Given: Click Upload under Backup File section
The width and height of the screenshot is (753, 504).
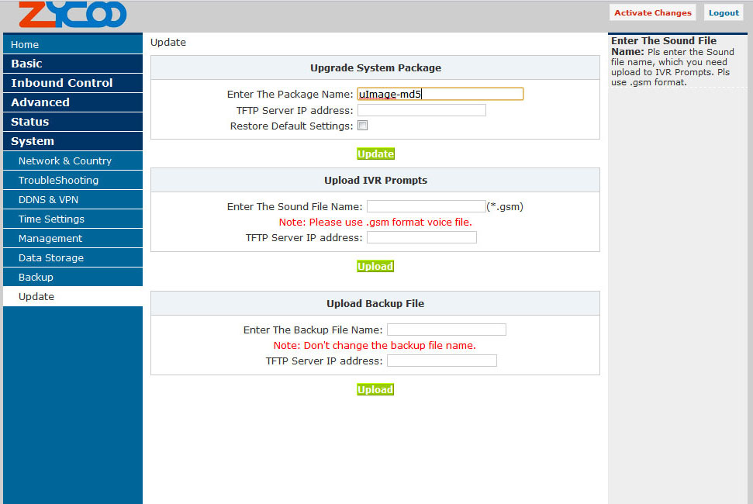Looking at the screenshot, I should point(375,389).
